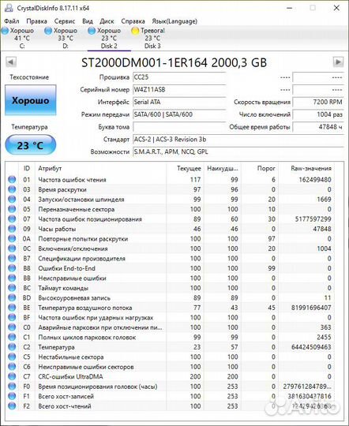Image resolution: width=349 pixels, height=426 pixels.
Task: Click status dot for BF ударных нагрузках row
Action: (x=12, y=317)
